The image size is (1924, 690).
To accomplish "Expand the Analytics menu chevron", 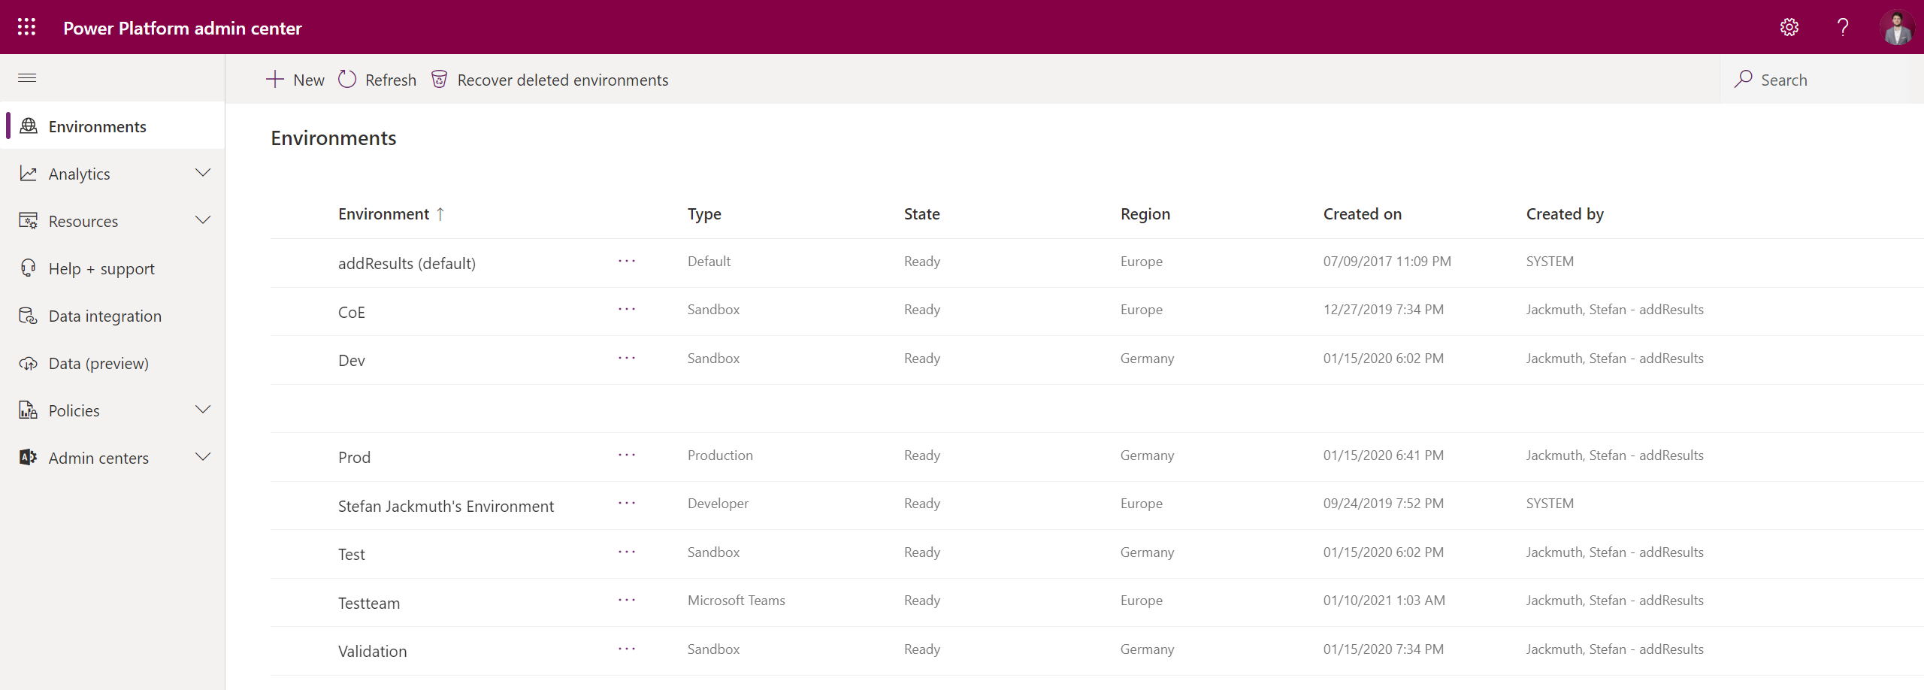I will tap(203, 174).
